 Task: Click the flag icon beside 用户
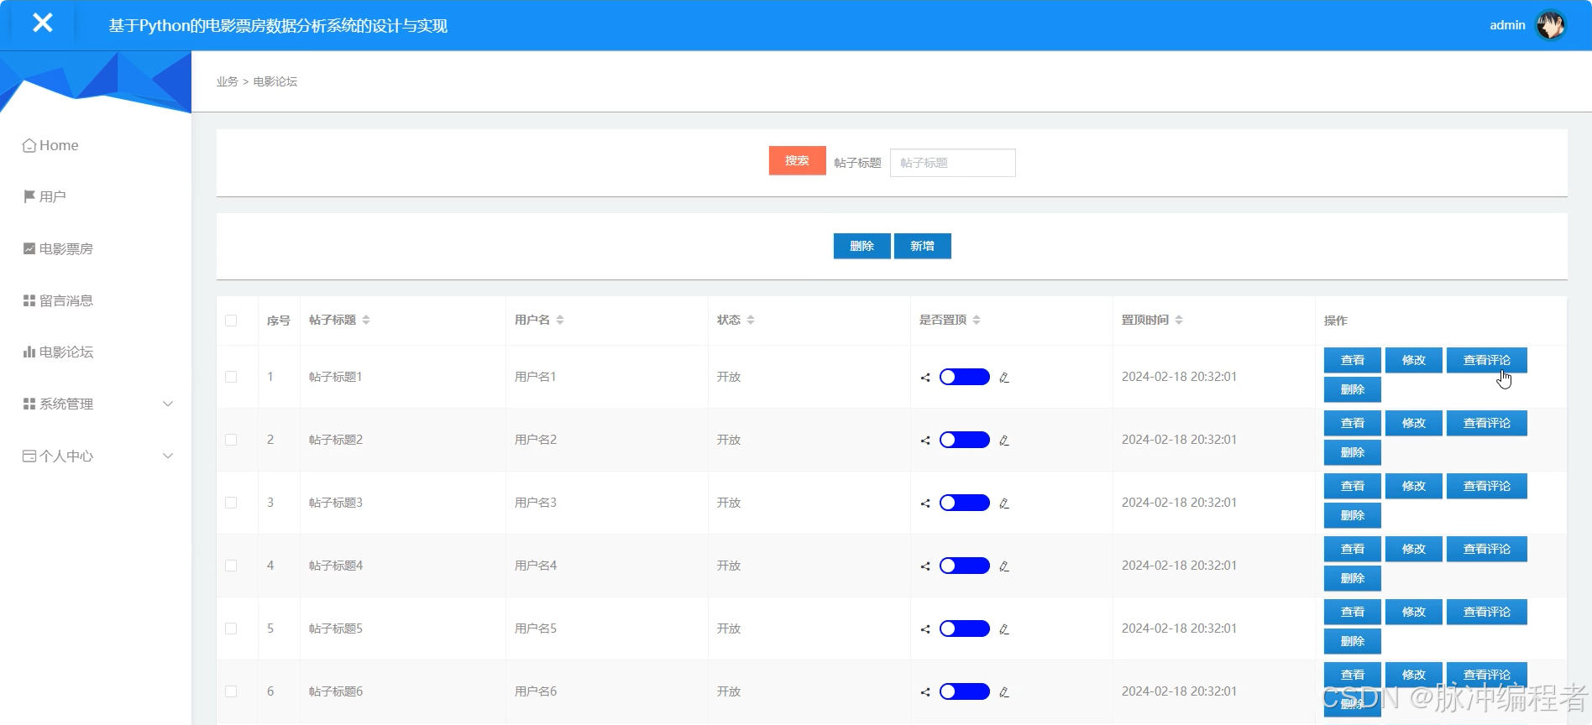click(29, 196)
